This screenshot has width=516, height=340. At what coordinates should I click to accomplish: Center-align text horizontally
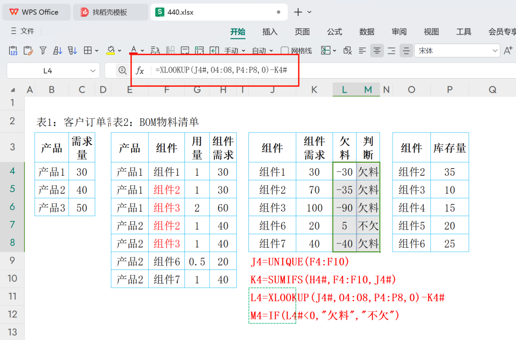point(377,51)
